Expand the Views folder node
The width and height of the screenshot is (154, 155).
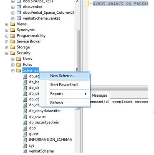click(7, 25)
